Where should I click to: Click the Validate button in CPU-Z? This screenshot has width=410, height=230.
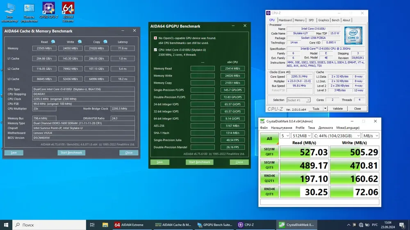(x=337, y=109)
